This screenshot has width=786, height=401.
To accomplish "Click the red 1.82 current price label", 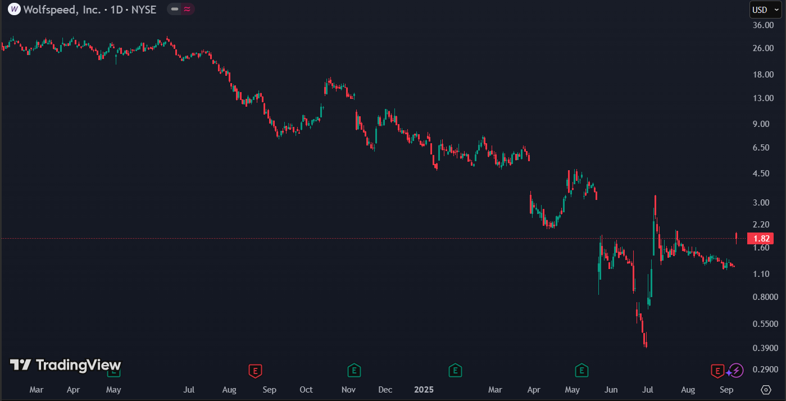I will point(761,239).
